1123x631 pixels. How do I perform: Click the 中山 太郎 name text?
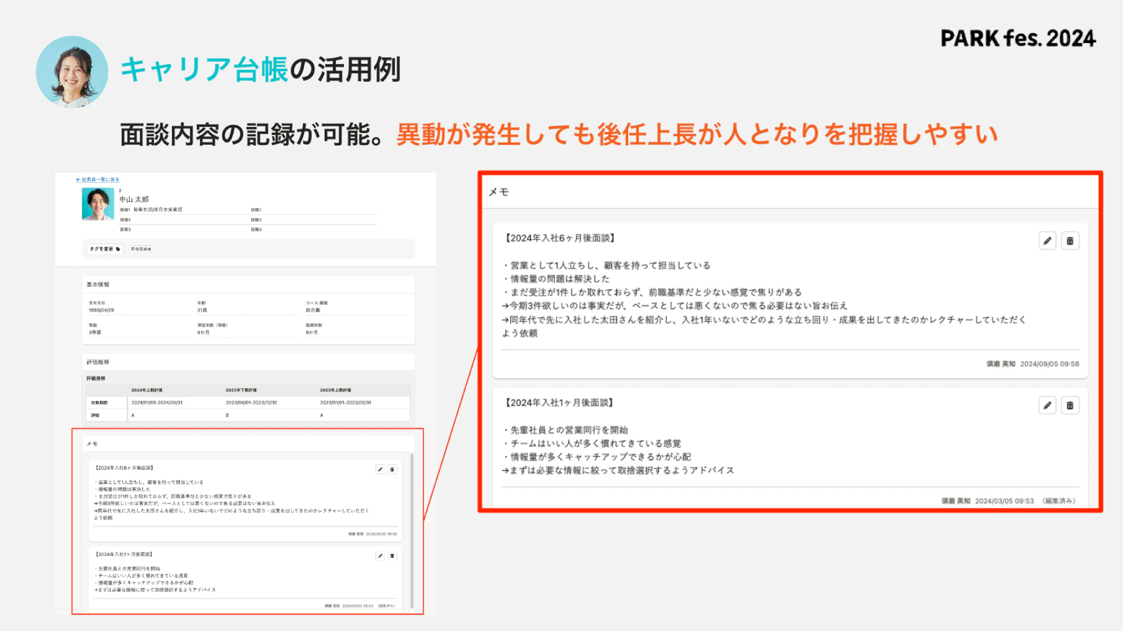[134, 199]
